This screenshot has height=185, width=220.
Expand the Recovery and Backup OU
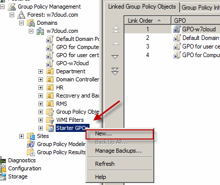40,96
